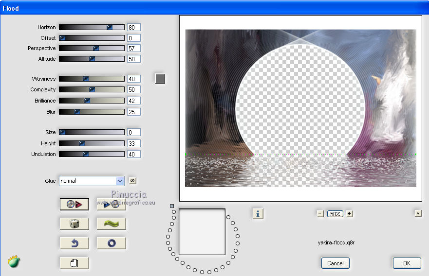429x276 pixels.
Task: Click the green wave button
Action: pyautogui.click(x=112, y=224)
